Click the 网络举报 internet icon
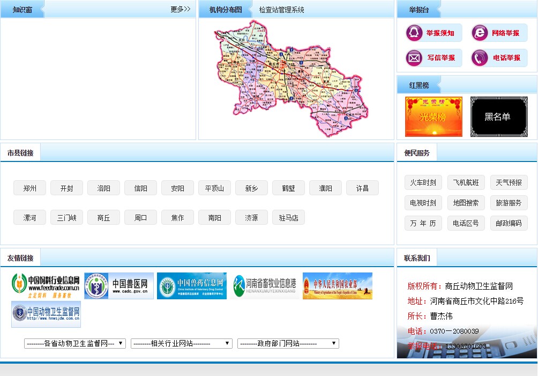This screenshot has width=538, height=376. tap(480, 33)
